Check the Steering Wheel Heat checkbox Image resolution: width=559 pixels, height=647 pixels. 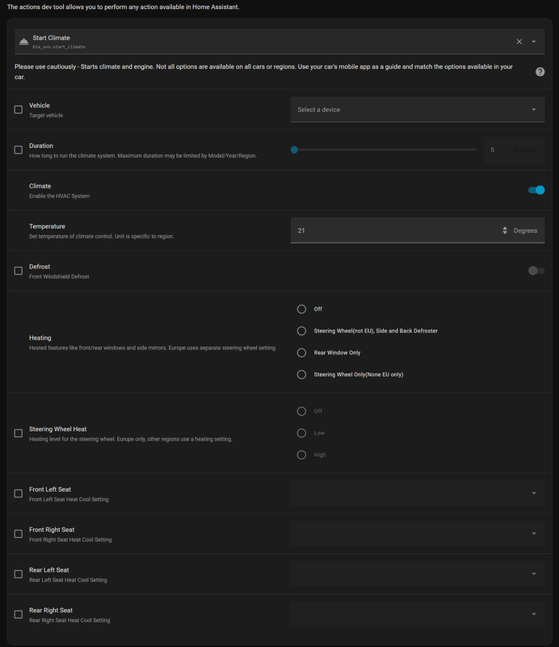pyautogui.click(x=18, y=433)
